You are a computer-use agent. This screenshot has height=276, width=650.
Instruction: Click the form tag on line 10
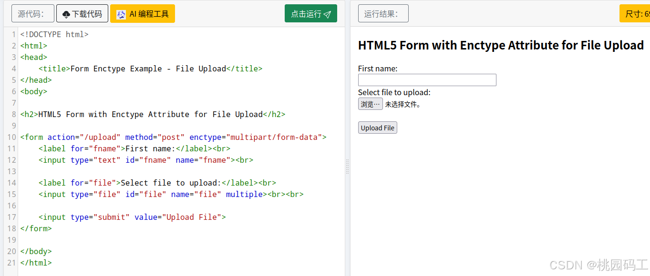174,137
